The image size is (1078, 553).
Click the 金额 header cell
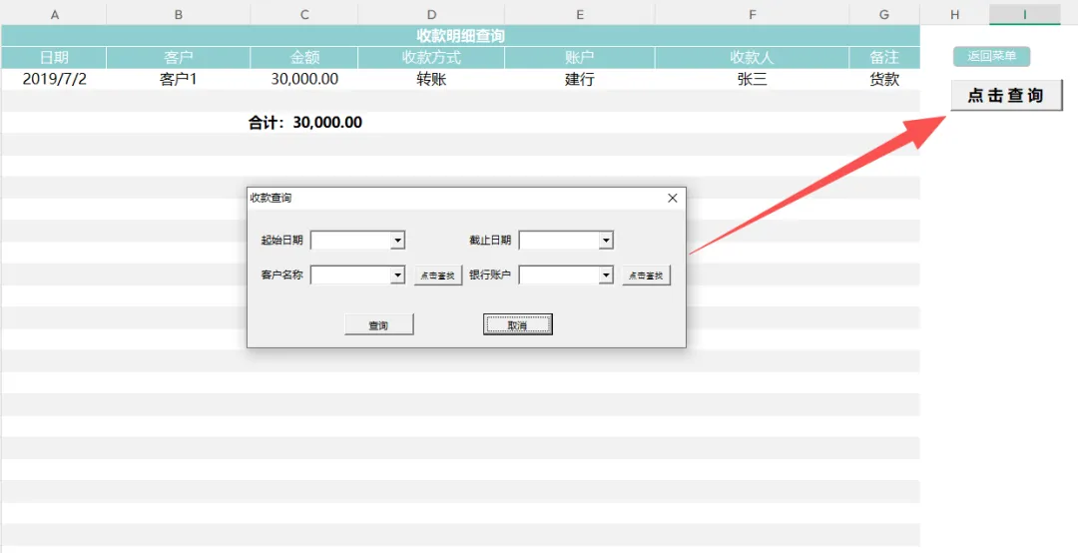303,58
